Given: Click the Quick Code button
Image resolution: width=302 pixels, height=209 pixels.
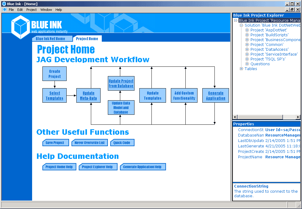Looking at the screenshot, I should tap(122, 143).
